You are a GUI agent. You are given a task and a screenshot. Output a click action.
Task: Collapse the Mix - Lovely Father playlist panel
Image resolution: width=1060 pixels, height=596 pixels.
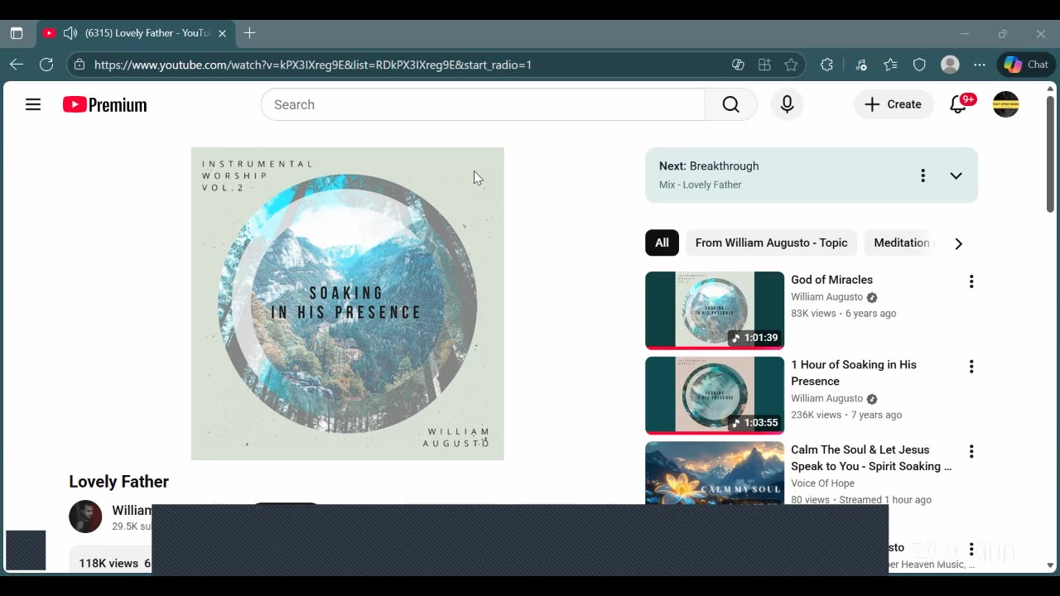[956, 175]
